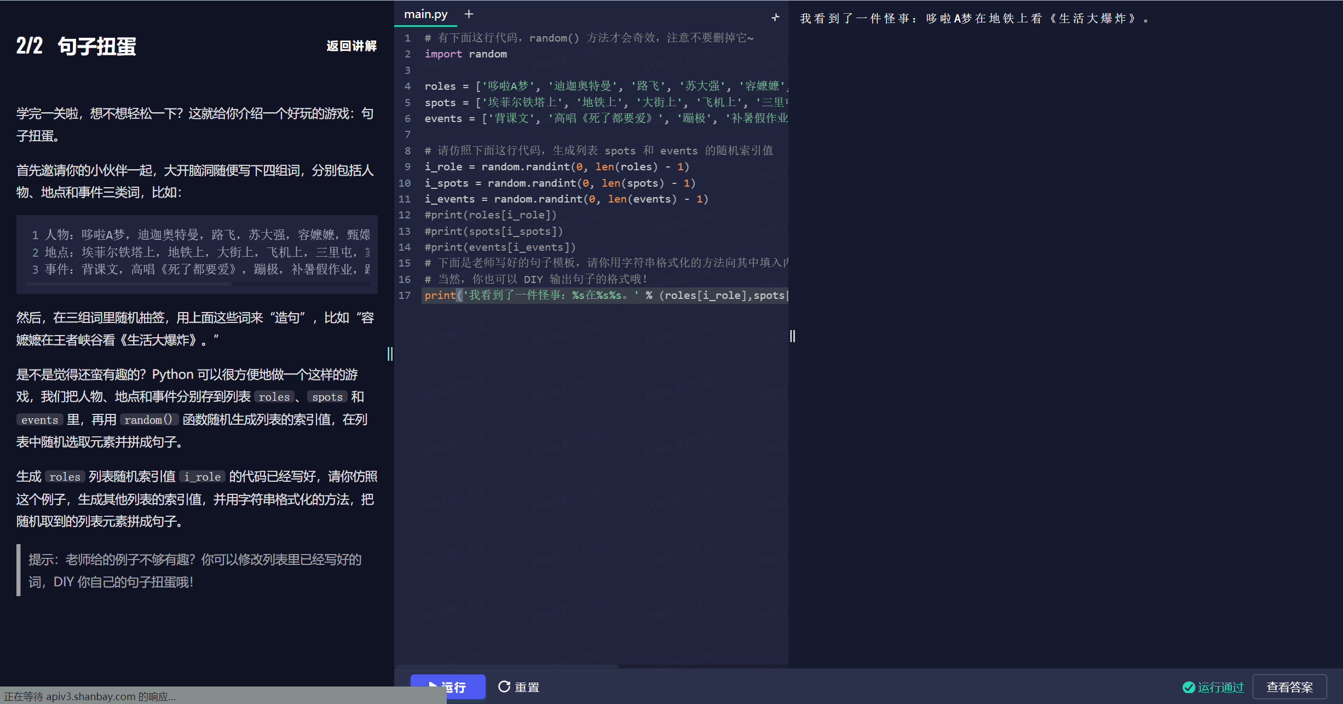Click the 重置 reset circular arrow icon
The width and height of the screenshot is (1343, 704).
pyautogui.click(x=504, y=686)
